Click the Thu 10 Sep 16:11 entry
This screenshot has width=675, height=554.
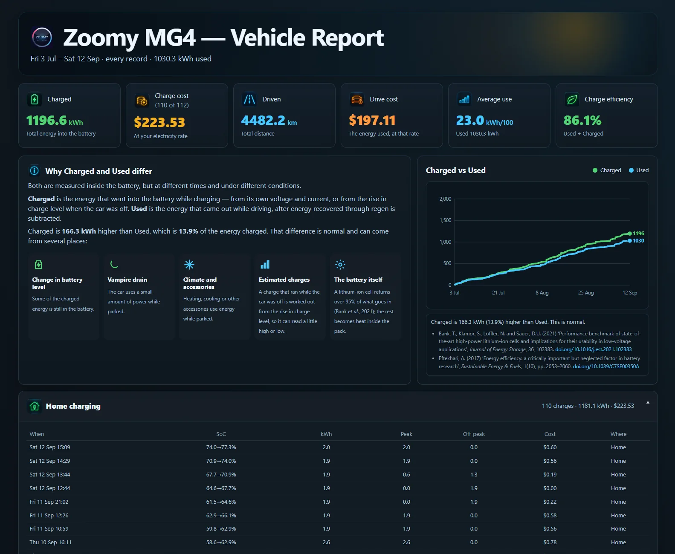tap(50, 542)
